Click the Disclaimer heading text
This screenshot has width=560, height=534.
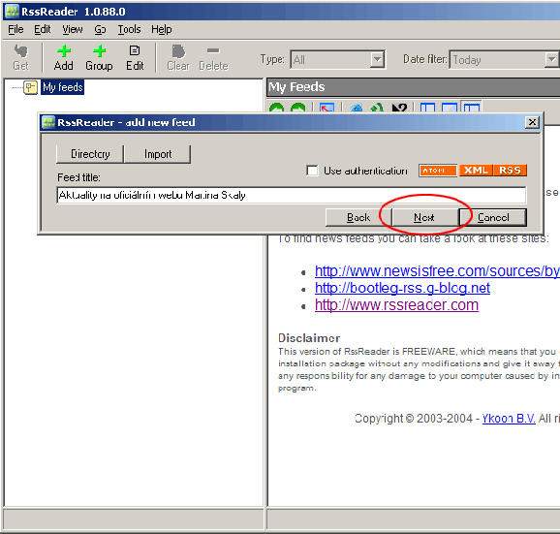click(309, 338)
